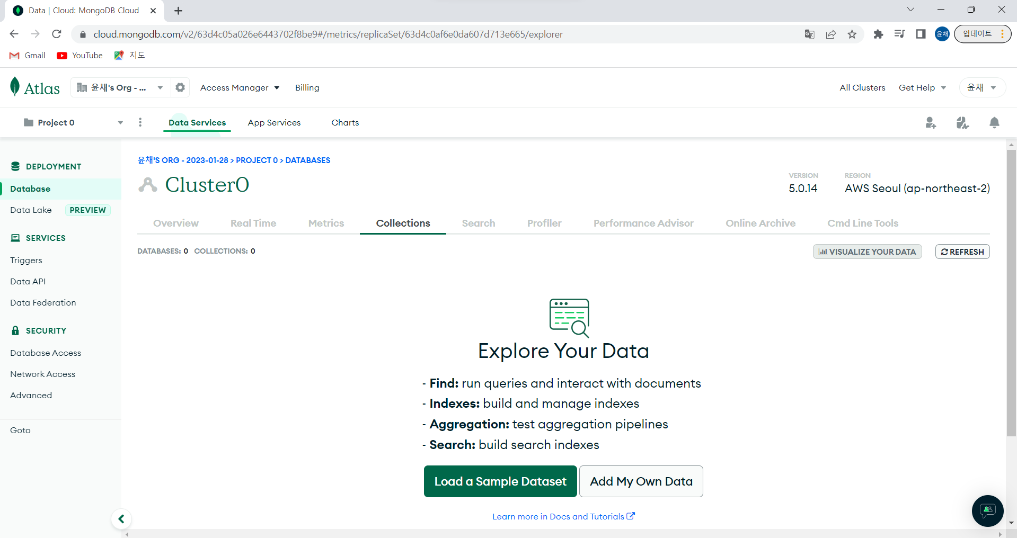Open the YouTube bookmark
This screenshot has height=538, width=1017.
tap(80, 56)
